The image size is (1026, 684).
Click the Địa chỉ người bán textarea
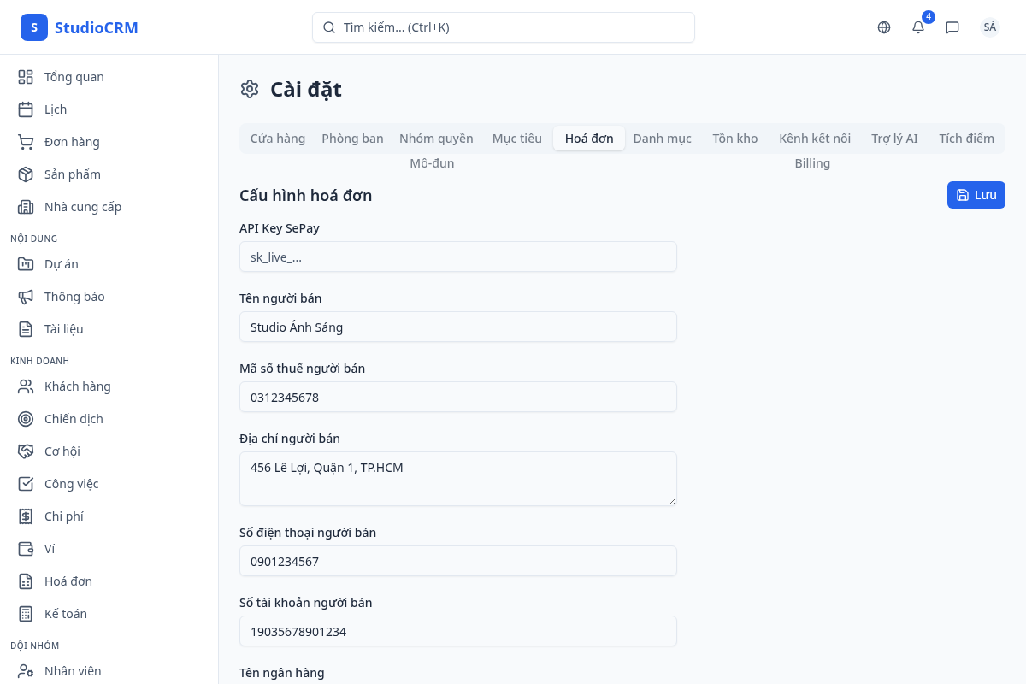[457, 479]
